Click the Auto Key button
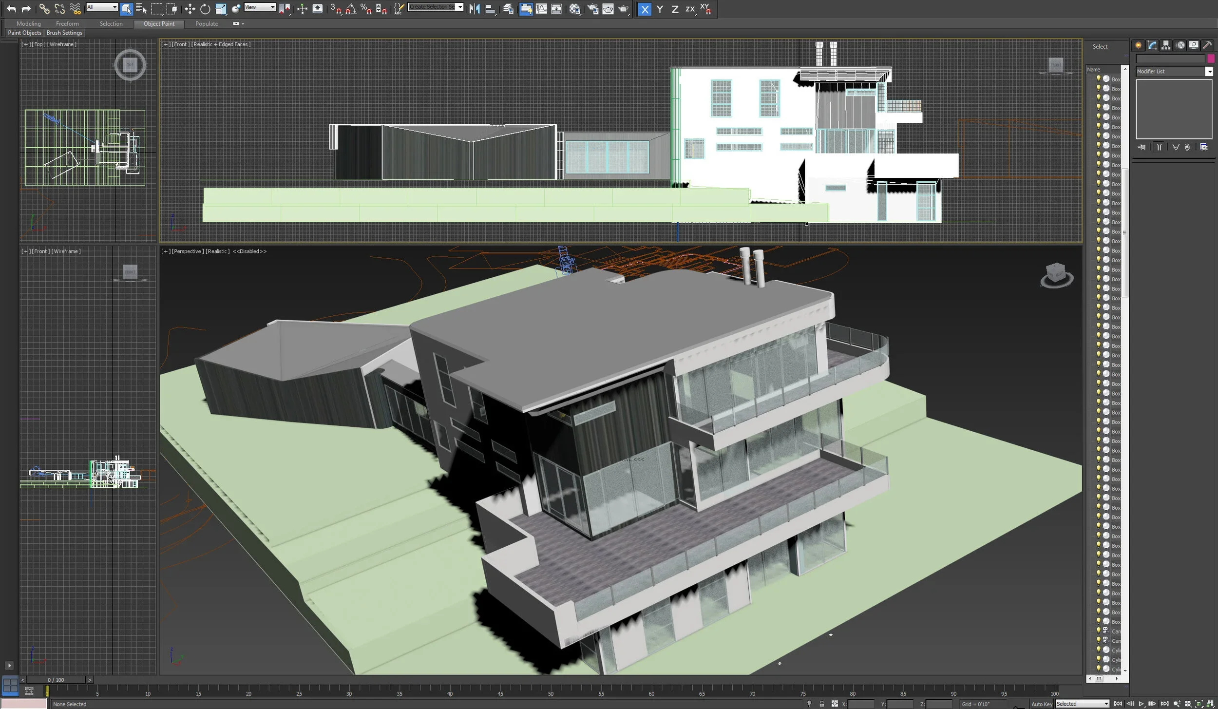 1042,704
